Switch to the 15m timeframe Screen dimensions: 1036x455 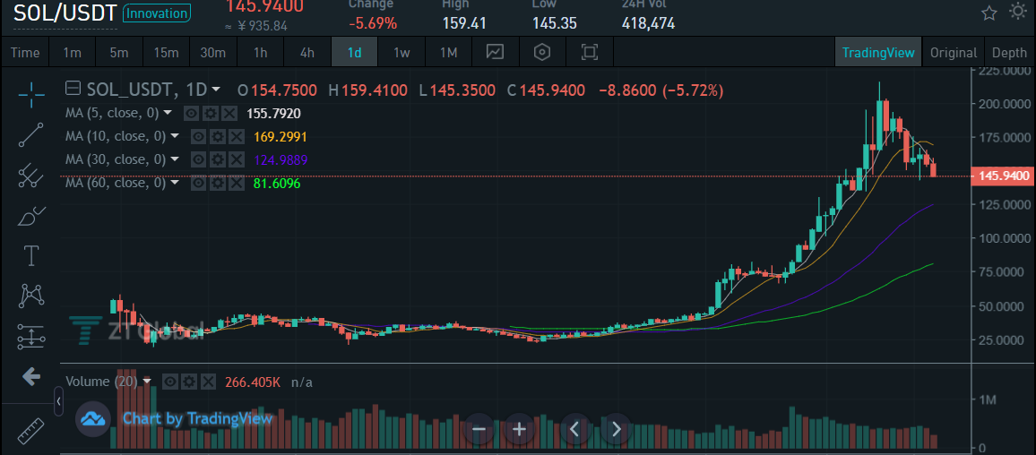point(166,52)
